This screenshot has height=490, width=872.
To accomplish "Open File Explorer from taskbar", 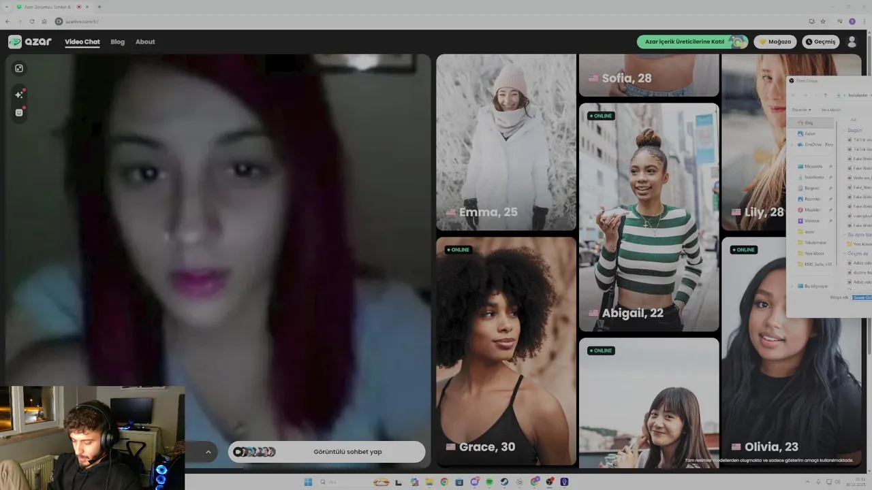I will (429, 482).
